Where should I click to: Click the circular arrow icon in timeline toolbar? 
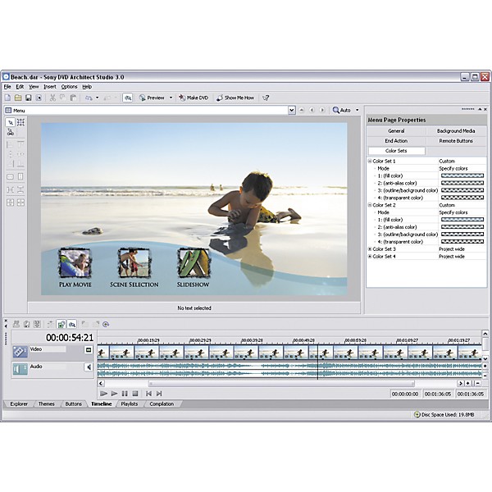(x=106, y=324)
